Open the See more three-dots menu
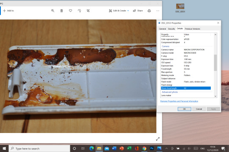Viewport: 229px width, 152px height. 158,11
